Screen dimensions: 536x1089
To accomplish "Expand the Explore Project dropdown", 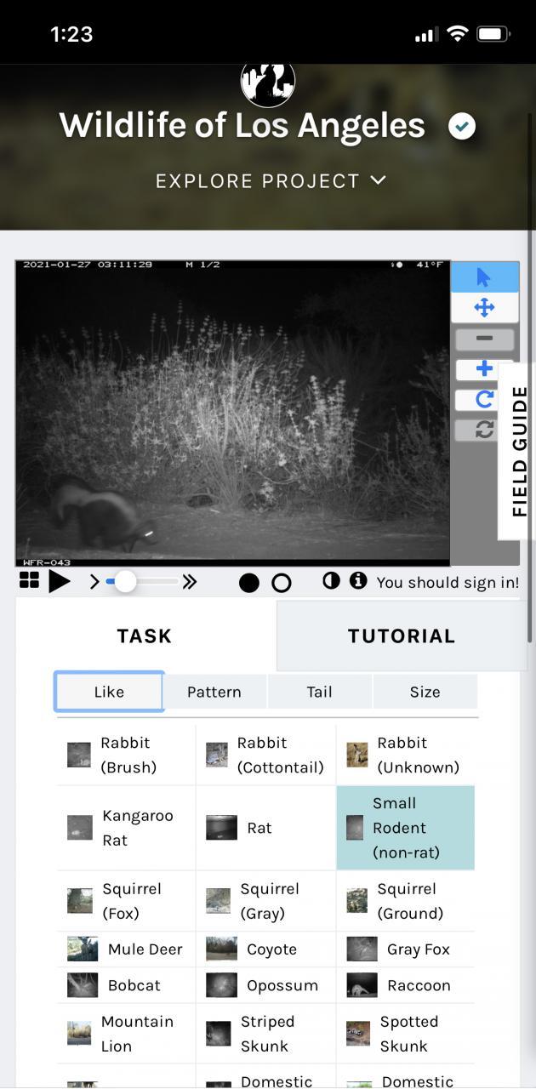I will click(271, 180).
